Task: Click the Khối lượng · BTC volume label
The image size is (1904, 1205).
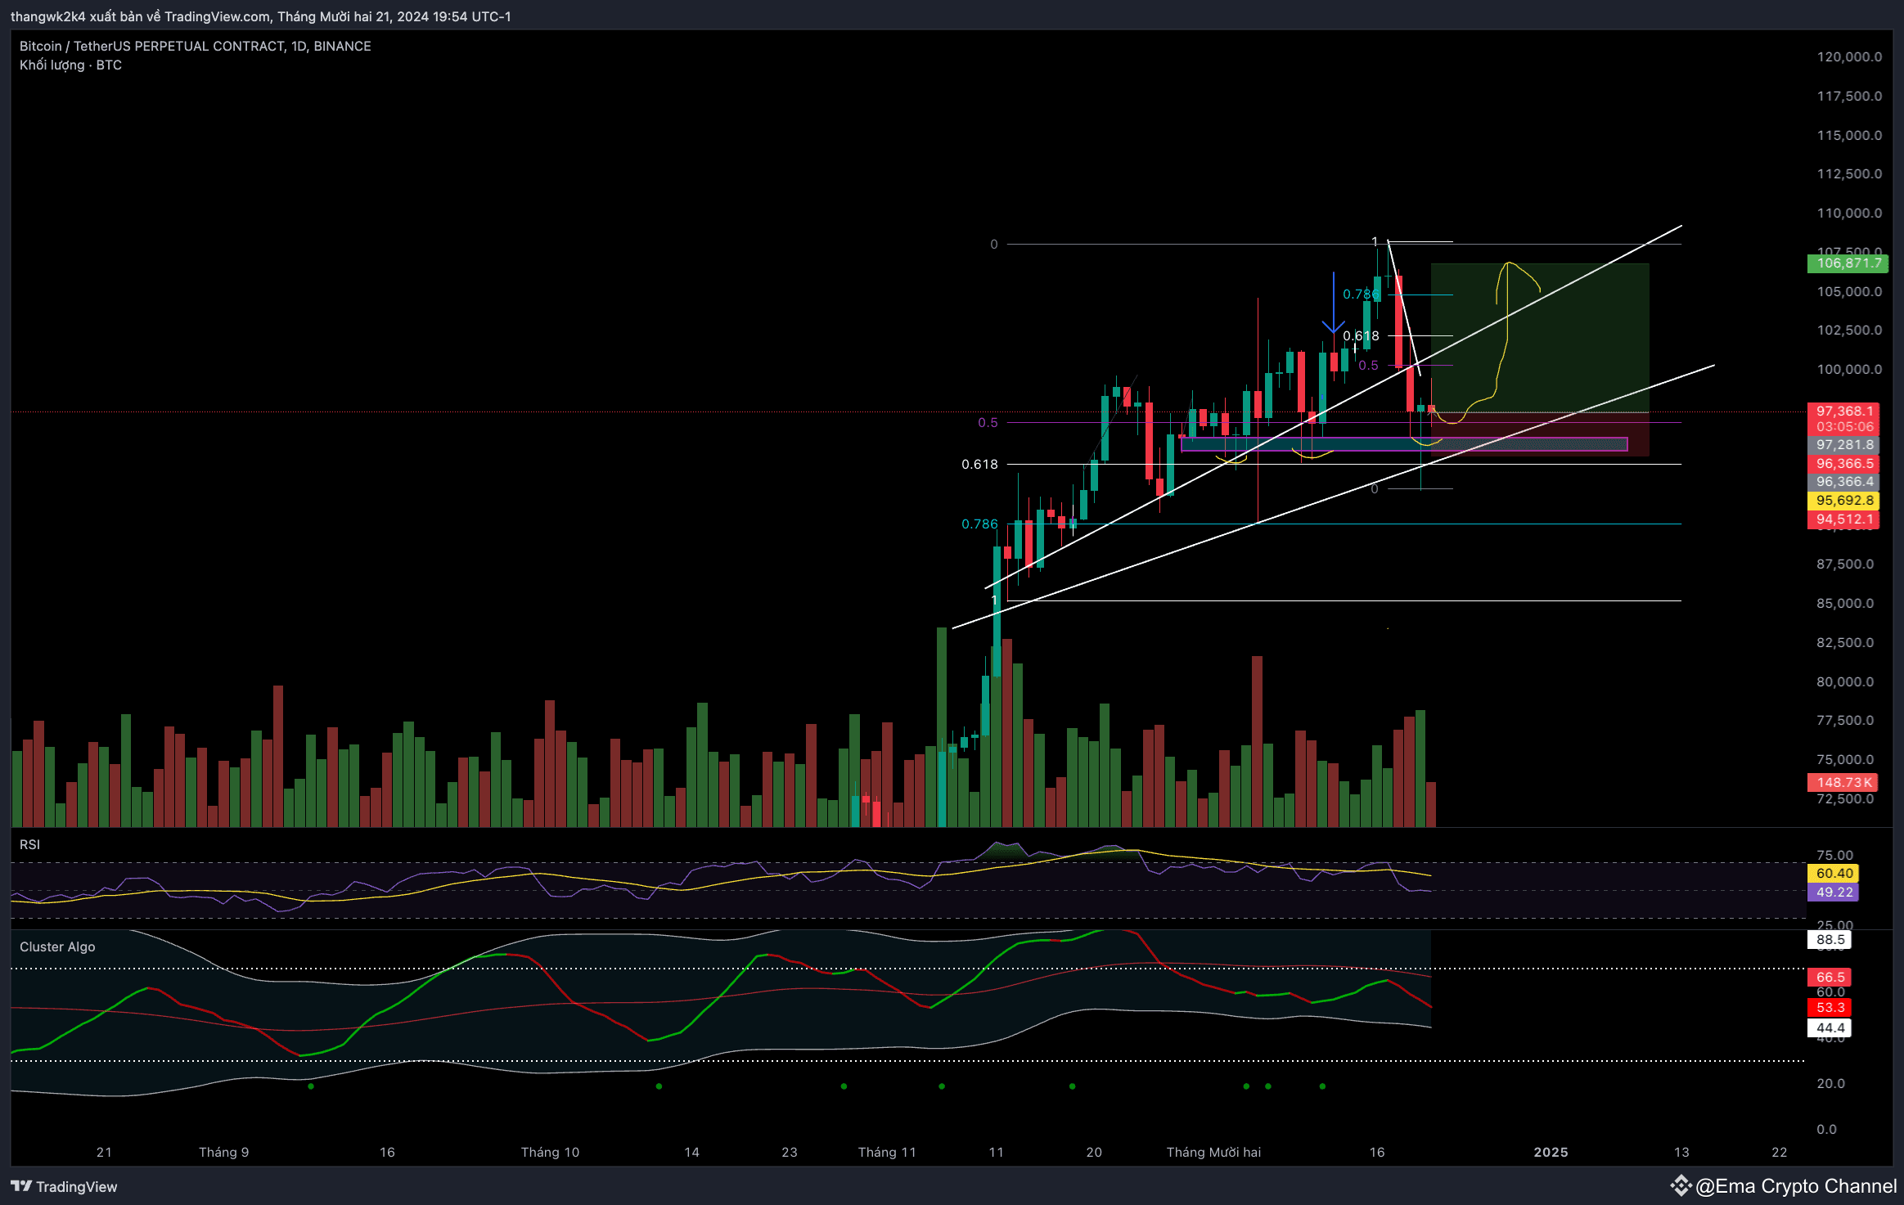Action: point(70,65)
